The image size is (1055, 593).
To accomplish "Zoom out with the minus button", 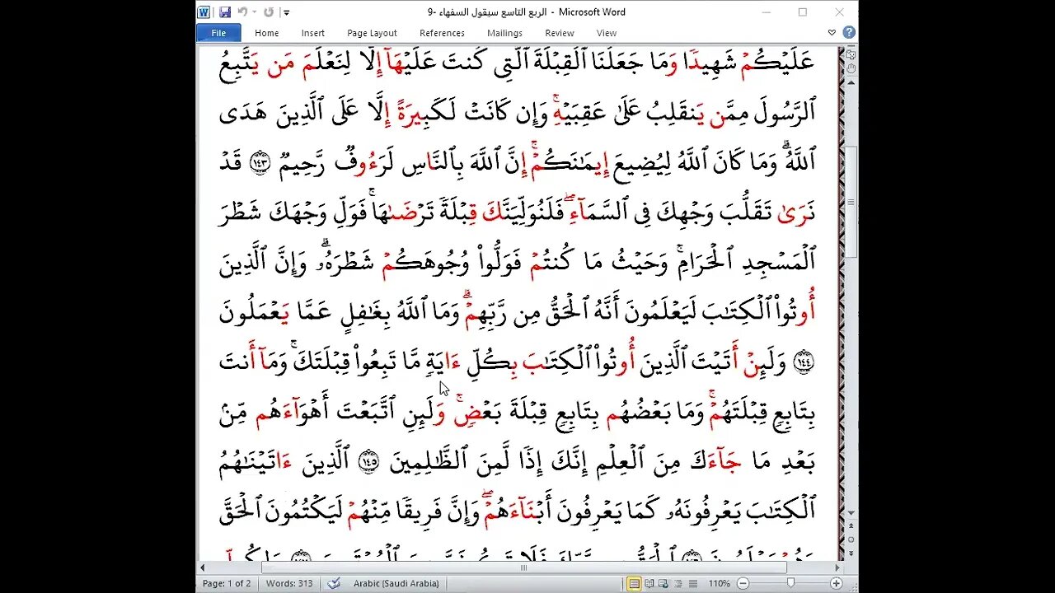I will tap(742, 583).
